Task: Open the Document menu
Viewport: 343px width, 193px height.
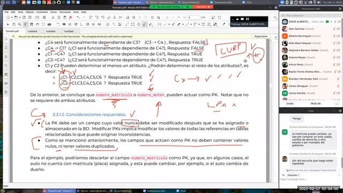Action: click(x=65, y=12)
